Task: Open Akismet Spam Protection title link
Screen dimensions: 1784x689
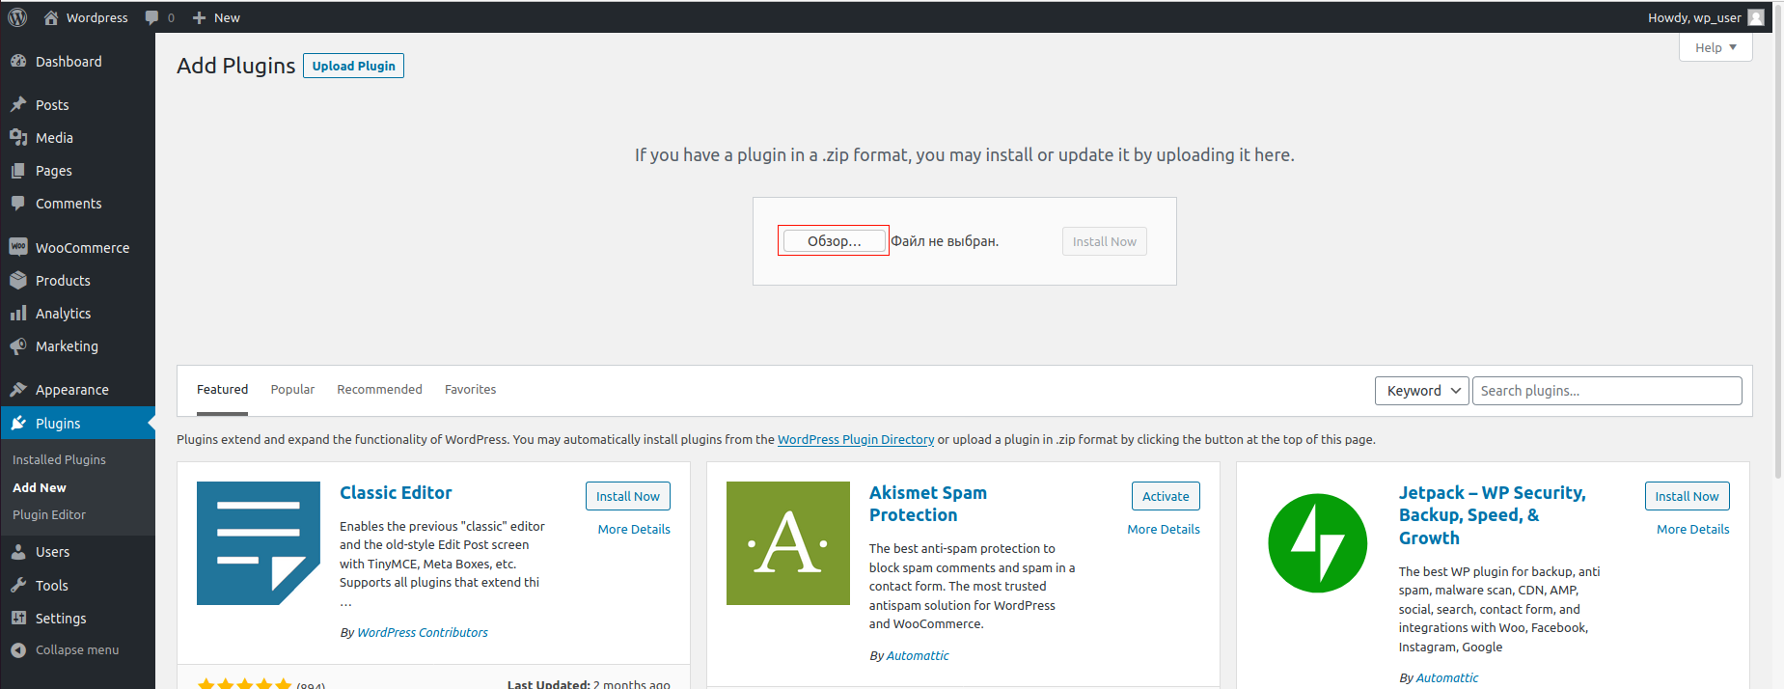Action: [928, 504]
